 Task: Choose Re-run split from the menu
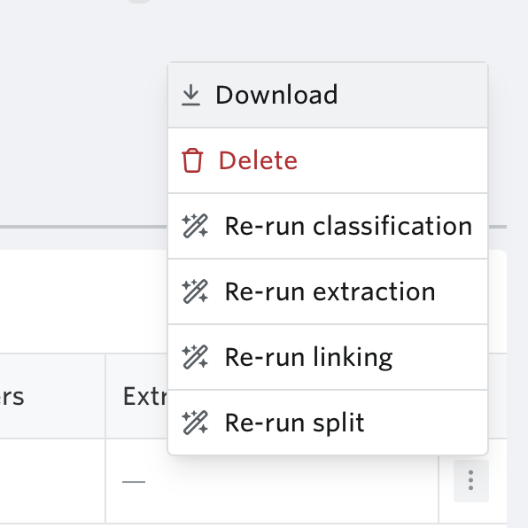(328, 423)
